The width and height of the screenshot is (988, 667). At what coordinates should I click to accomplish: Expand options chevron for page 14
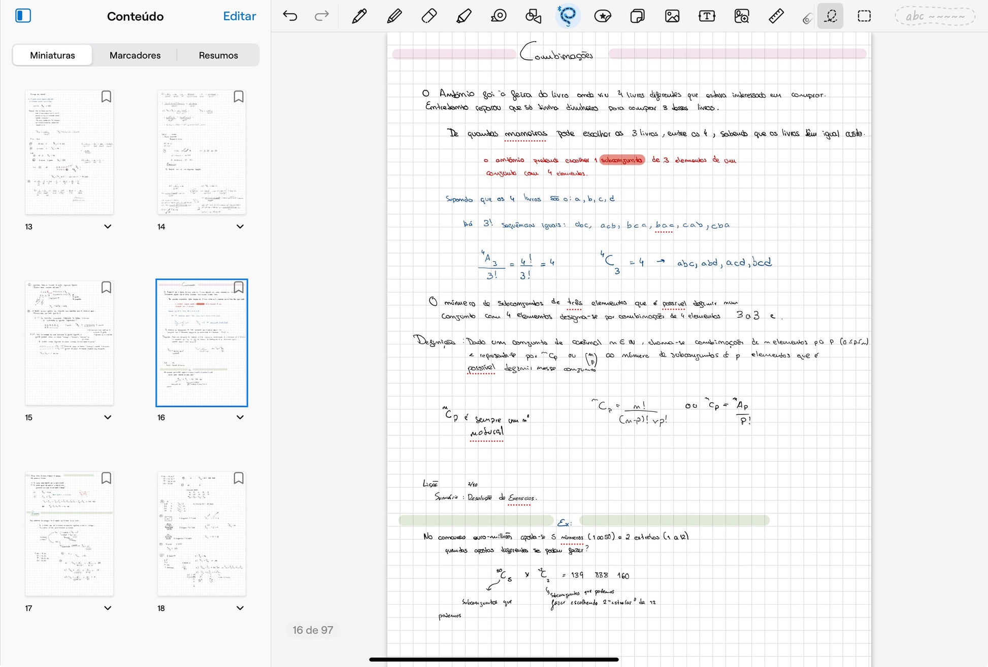240,227
